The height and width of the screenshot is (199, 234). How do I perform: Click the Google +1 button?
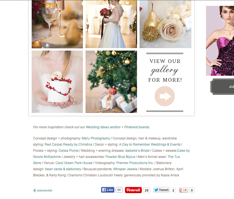pyautogui.click(x=183, y=190)
